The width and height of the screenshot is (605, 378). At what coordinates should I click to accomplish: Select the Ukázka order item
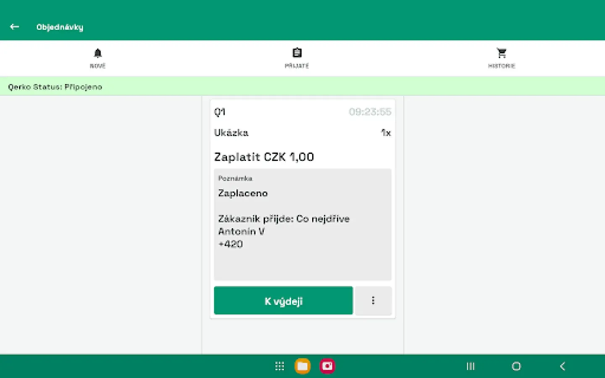point(231,133)
